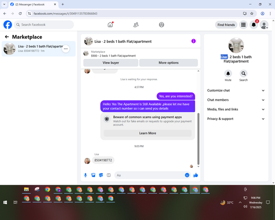Choose a GIF icon
275x220 pixels.
click(x=109, y=175)
